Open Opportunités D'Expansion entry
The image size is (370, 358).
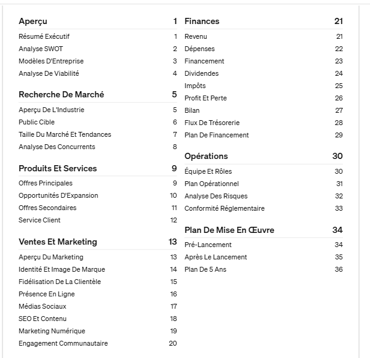coord(98,195)
